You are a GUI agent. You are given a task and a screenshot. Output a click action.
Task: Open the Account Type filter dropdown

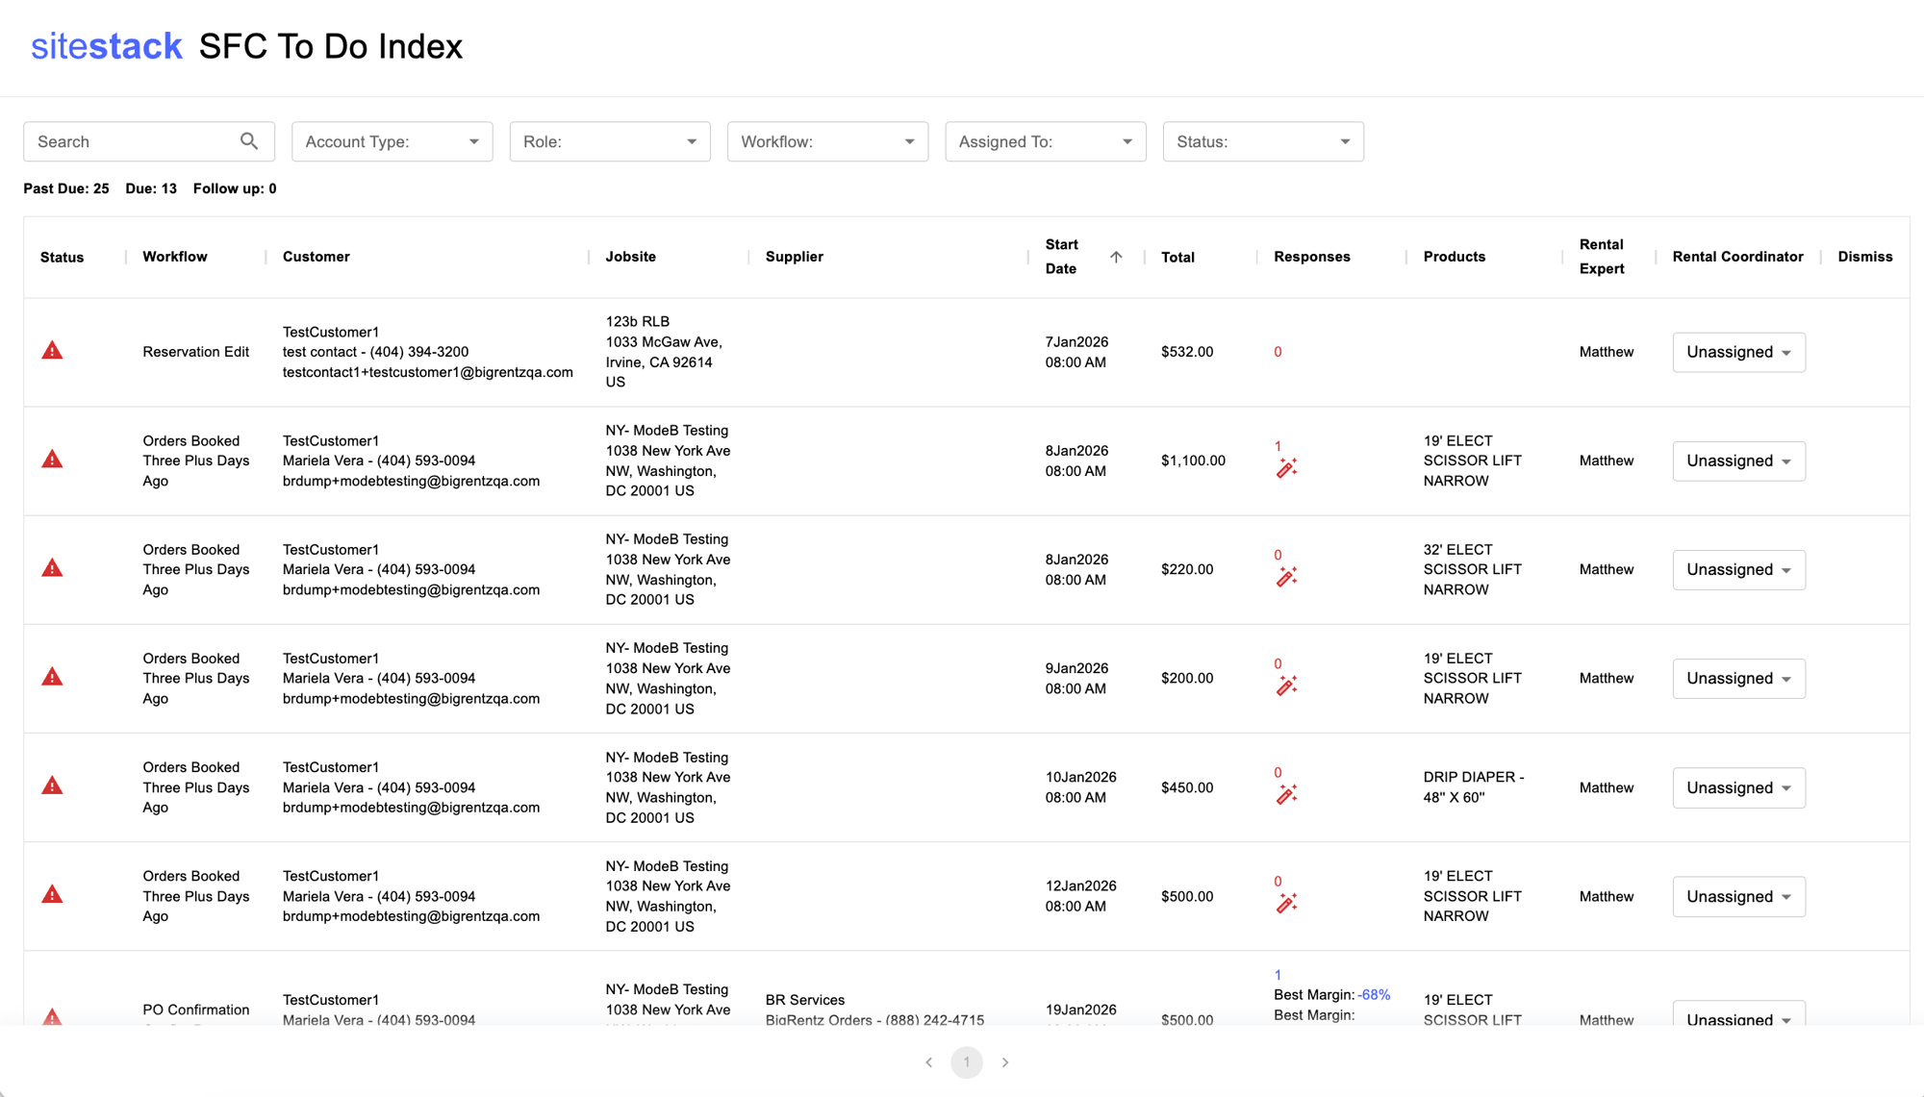click(392, 141)
